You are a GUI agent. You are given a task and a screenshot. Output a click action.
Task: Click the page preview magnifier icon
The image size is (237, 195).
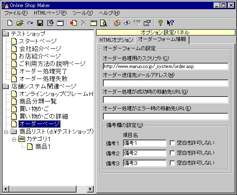pos(104,23)
